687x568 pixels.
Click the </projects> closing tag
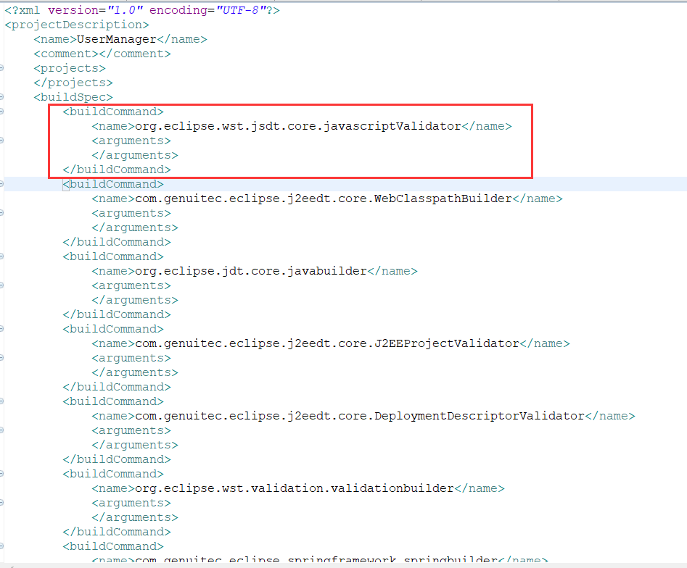click(73, 83)
